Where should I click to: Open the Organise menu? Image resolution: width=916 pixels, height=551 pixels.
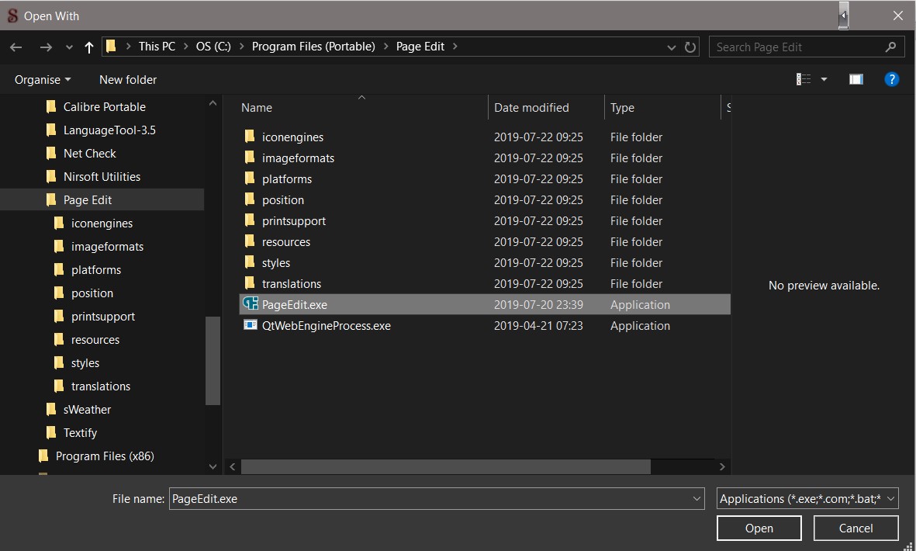tap(43, 79)
